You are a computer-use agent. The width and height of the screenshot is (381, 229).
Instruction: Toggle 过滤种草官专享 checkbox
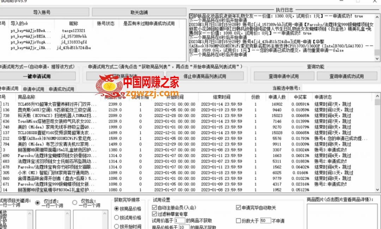(x=154, y=214)
